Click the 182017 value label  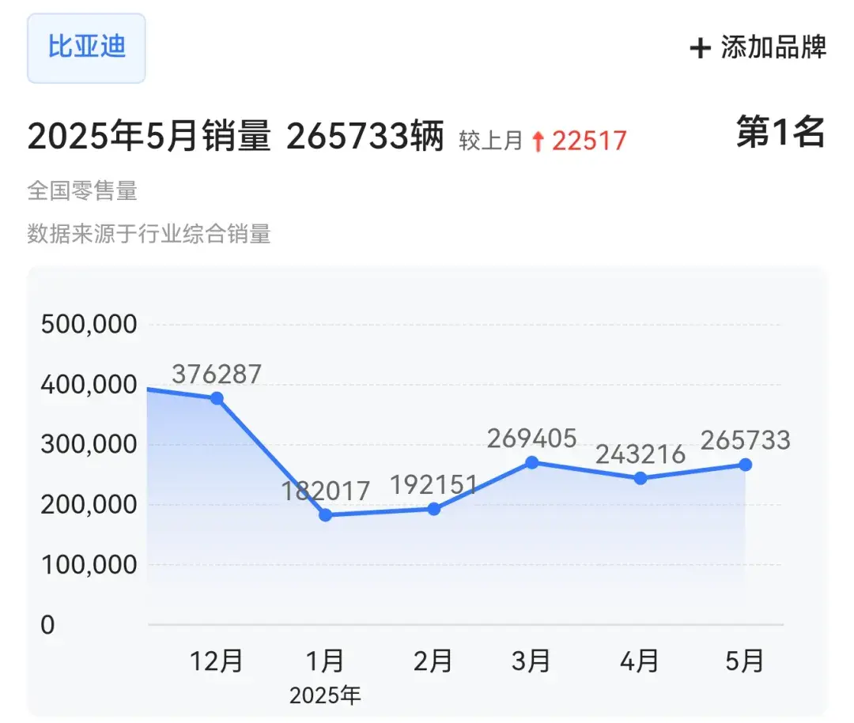pos(326,491)
